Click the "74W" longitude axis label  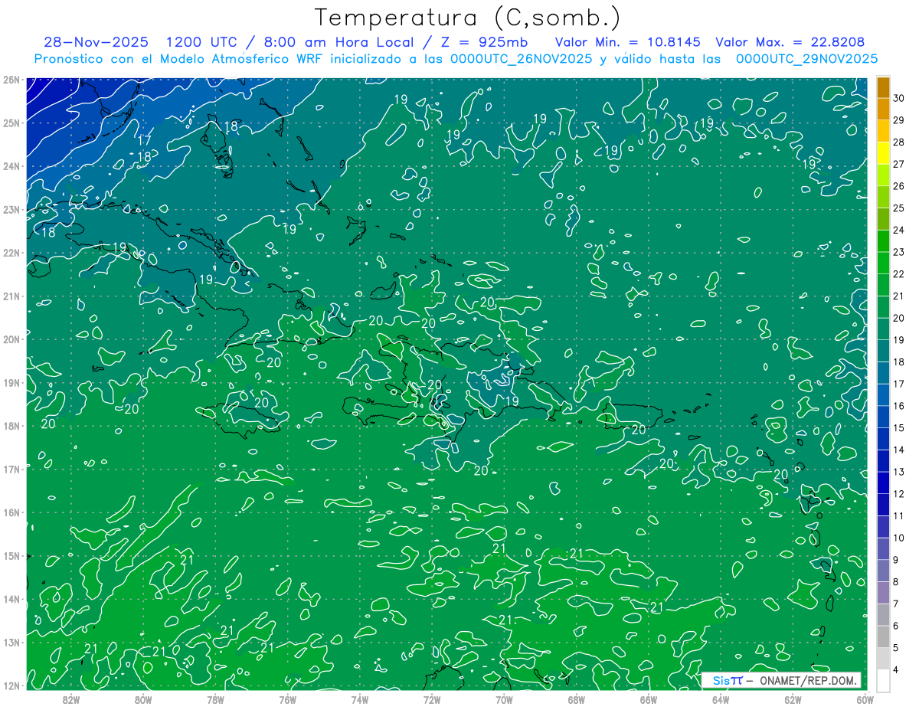[x=360, y=699]
